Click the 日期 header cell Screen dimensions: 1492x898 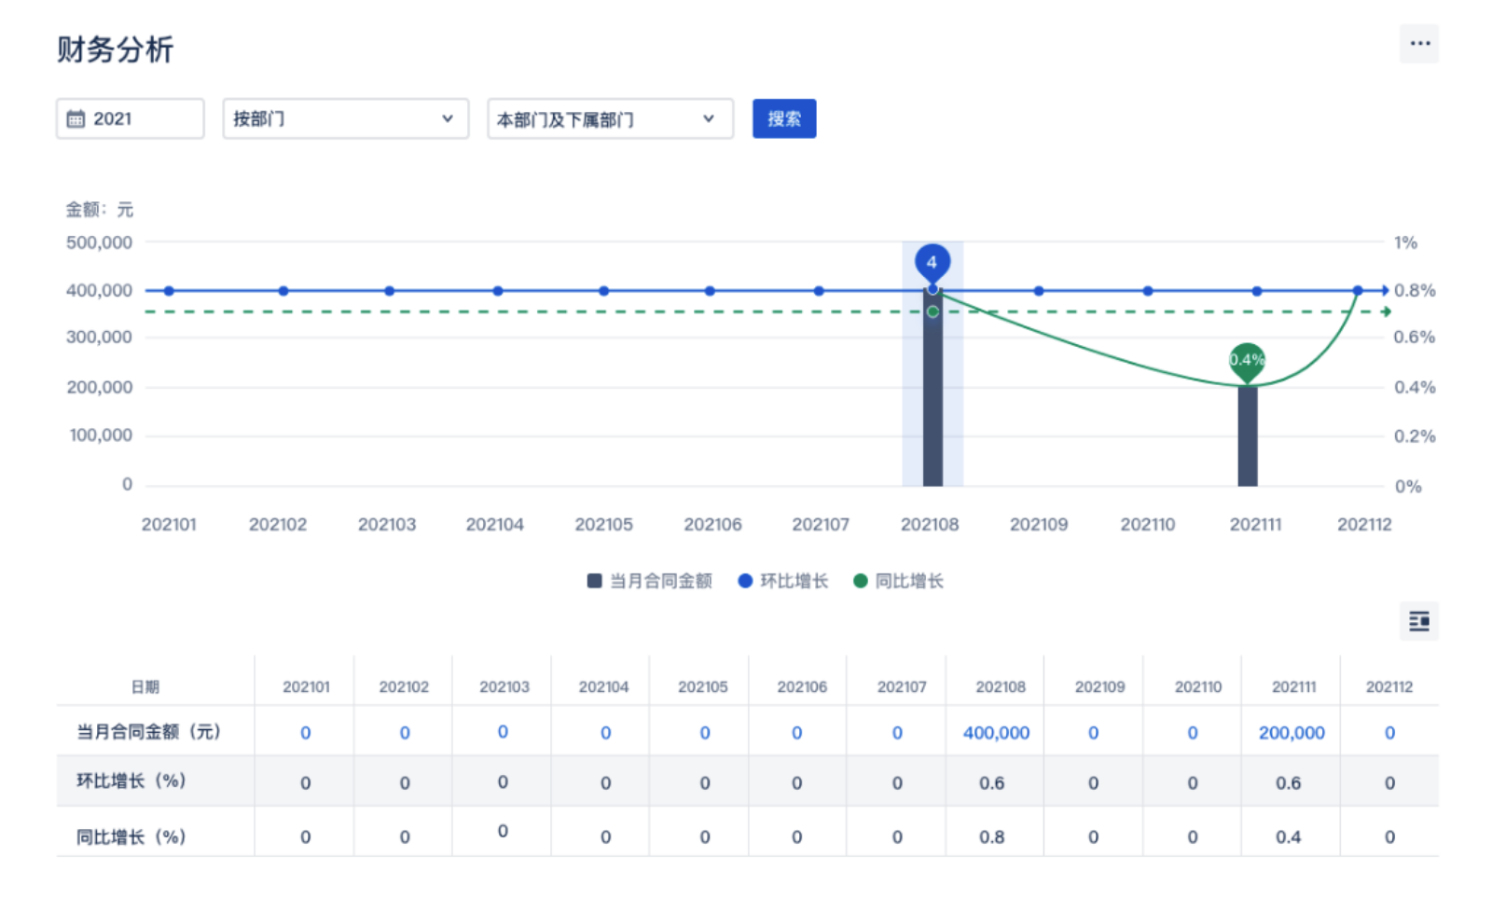[145, 687]
